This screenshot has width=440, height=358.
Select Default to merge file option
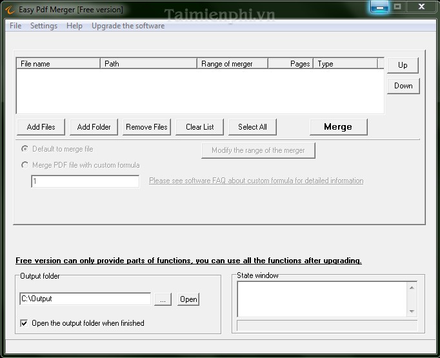[x=25, y=149]
